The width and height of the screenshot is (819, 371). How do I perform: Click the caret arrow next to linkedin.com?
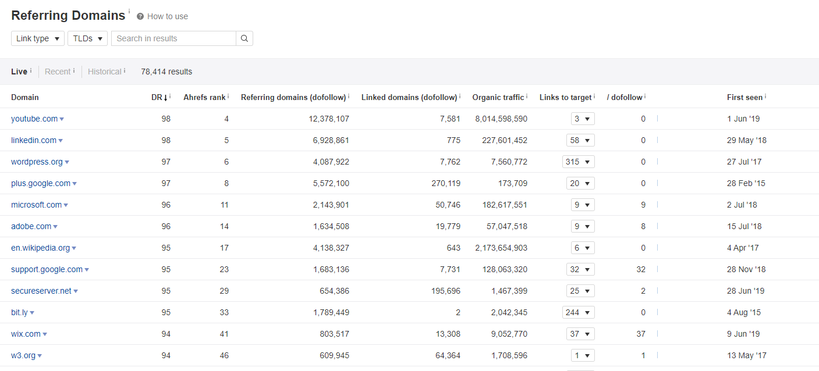tap(61, 141)
